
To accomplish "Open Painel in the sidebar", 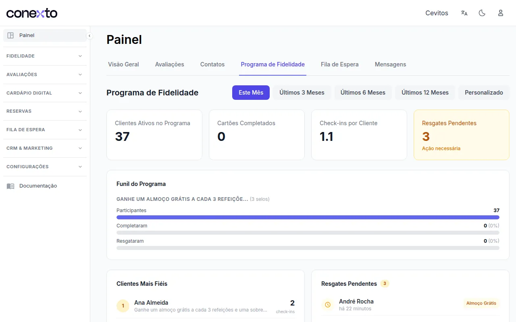I will 45,35.
